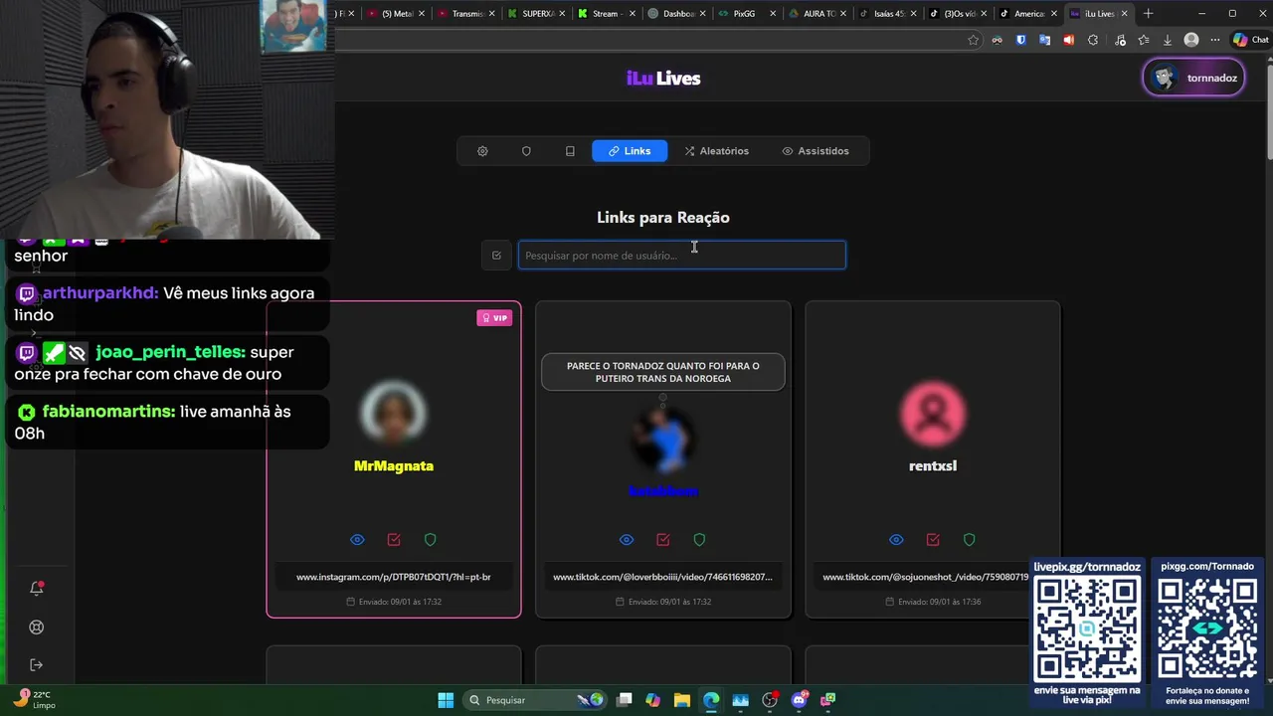Open the shield tab in the navigation bar
Image resolution: width=1273 pixels, height=716 pixels.
526,151
